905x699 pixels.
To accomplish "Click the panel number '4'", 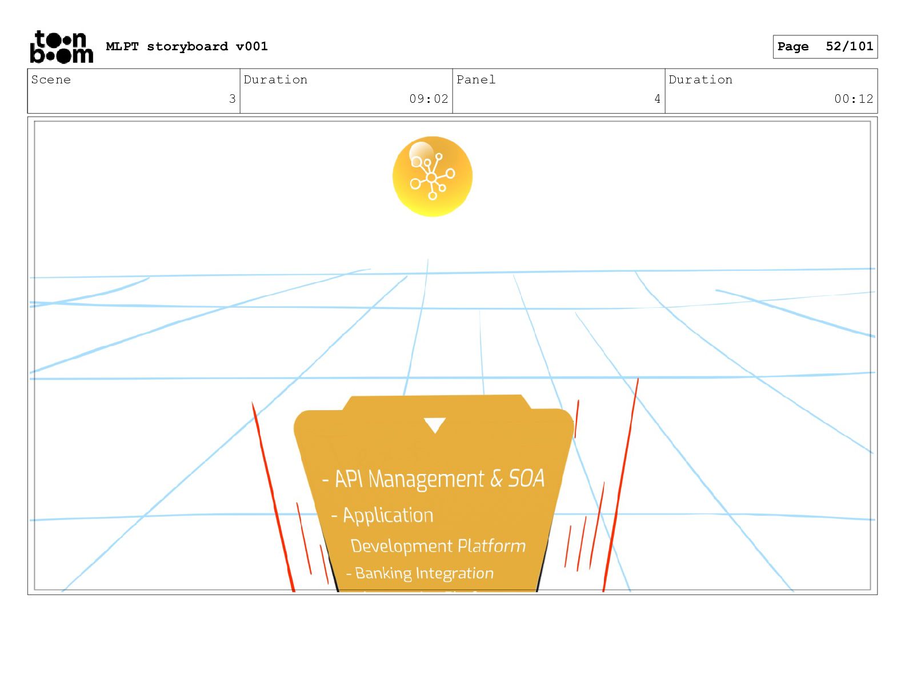I will click(657, 99).
